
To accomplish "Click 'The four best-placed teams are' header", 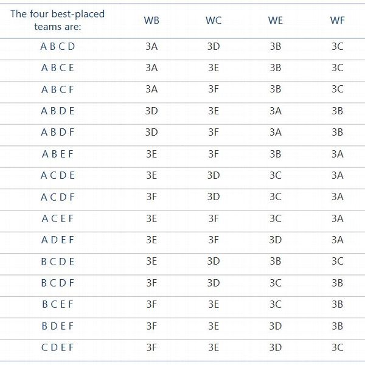I will 58,20.
